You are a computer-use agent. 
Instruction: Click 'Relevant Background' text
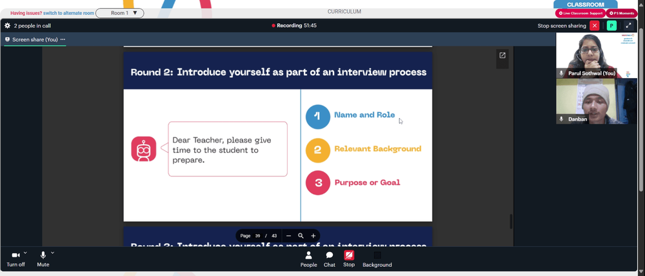(x=377, y=149)
